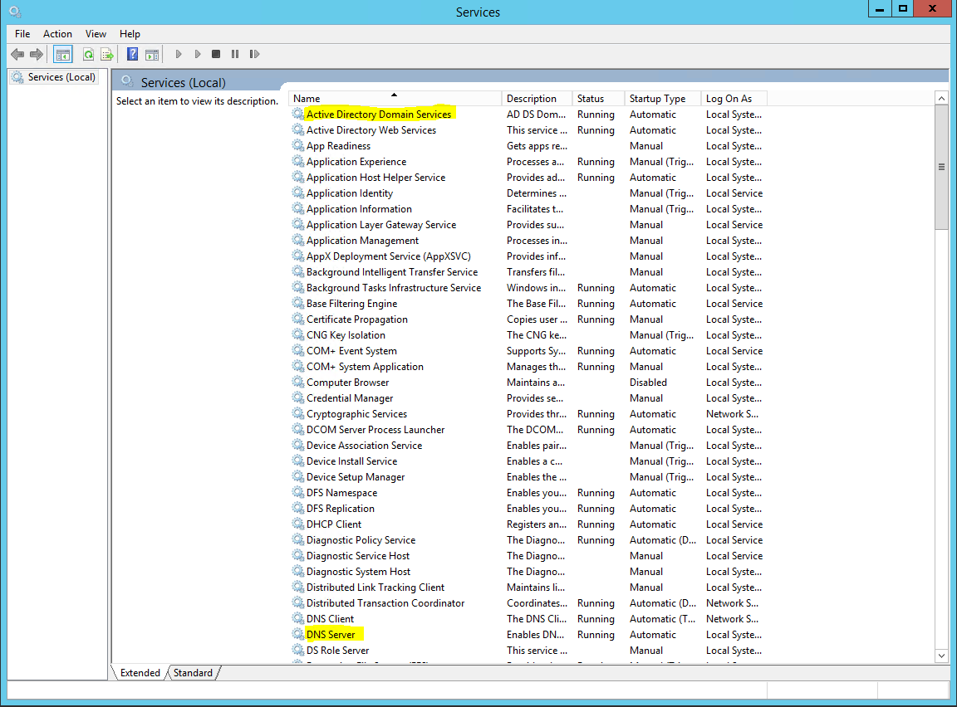Select Application Host Helper Service
This screenshot has height=707, width=957.
(528, 178)
